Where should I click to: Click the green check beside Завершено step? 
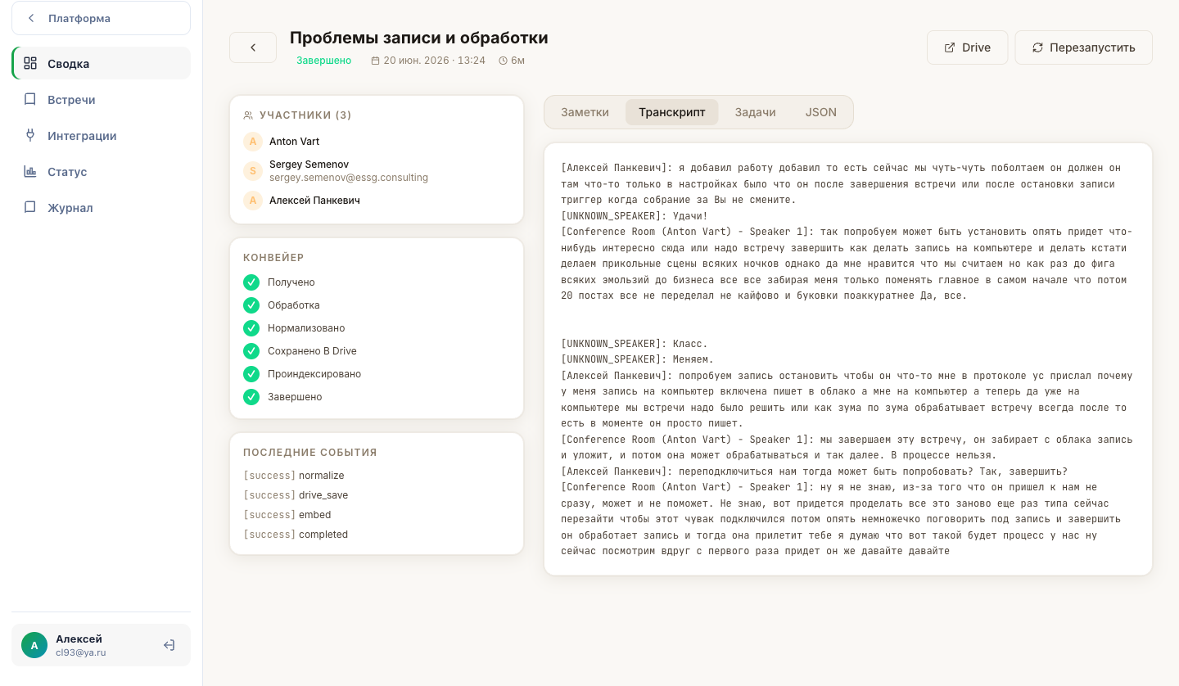(251, 397)
